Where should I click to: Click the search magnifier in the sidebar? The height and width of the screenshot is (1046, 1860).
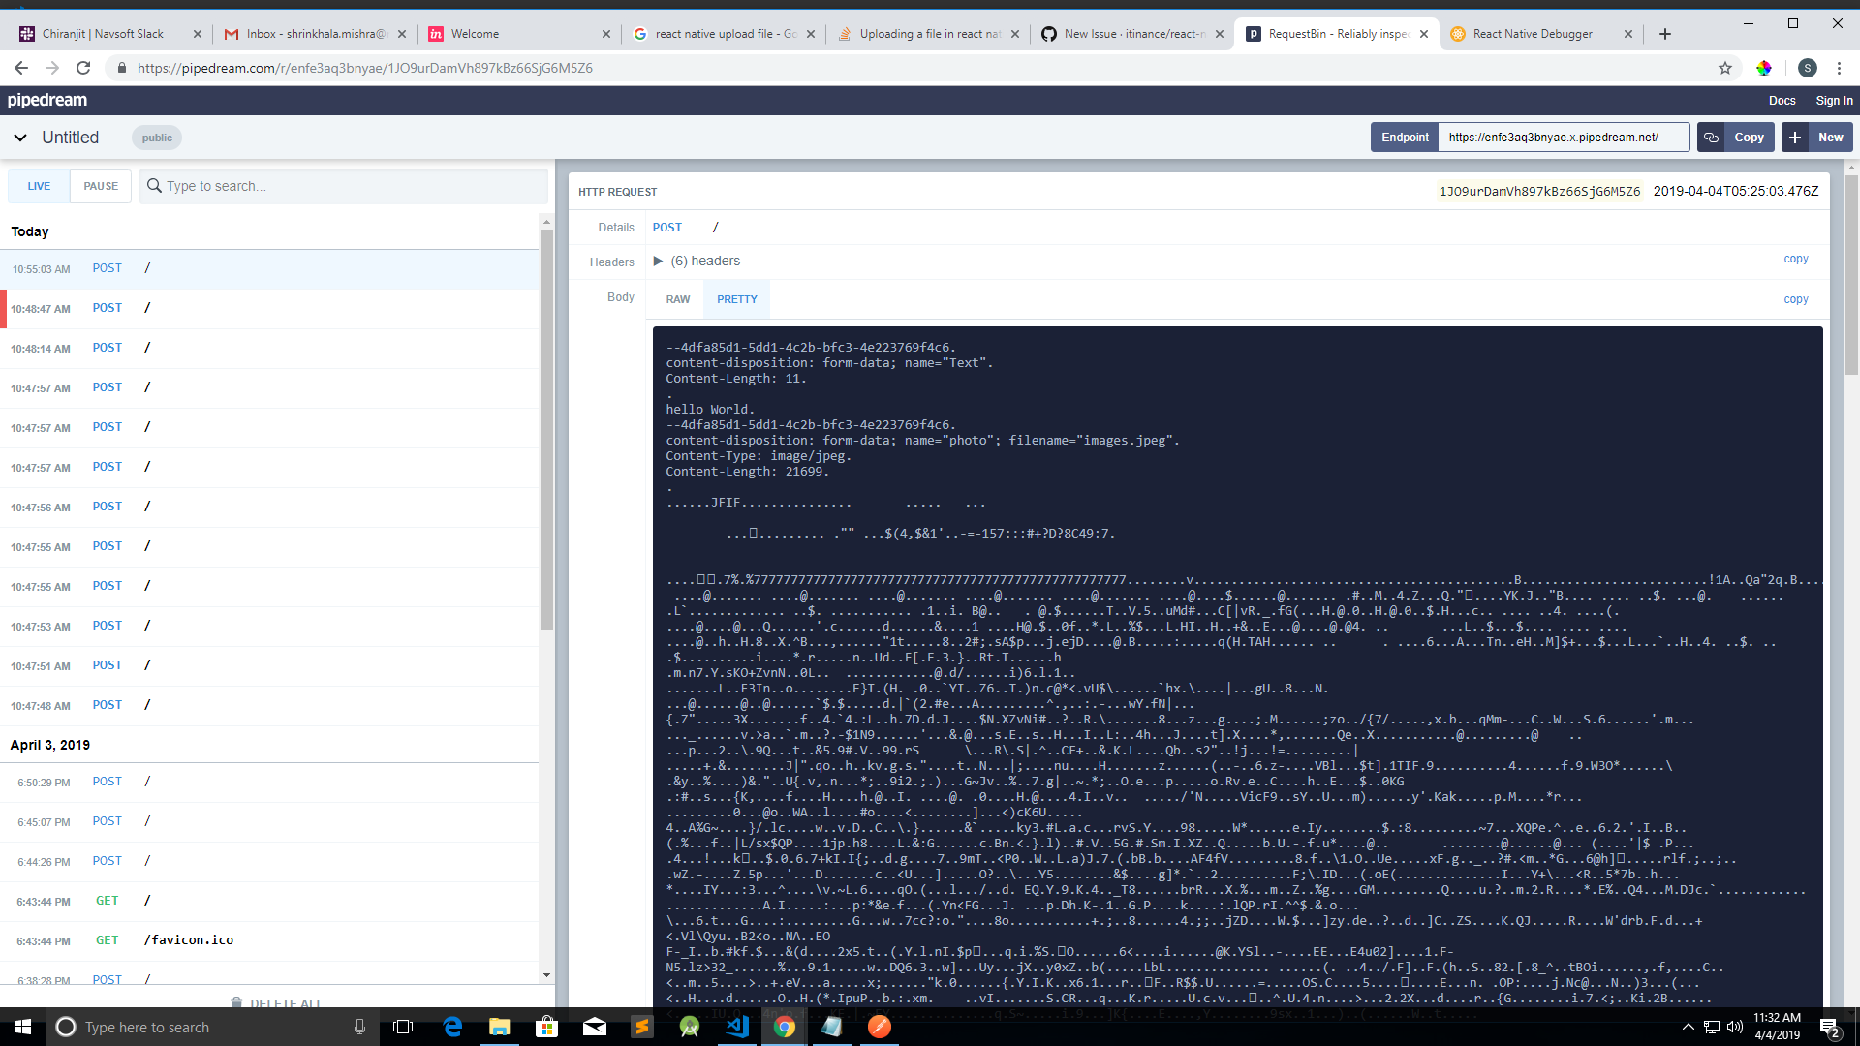156,185
